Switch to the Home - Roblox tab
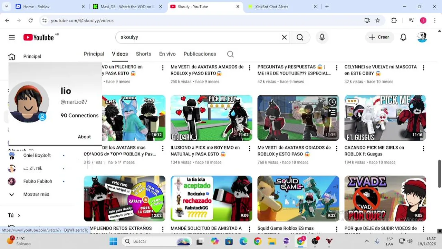This screenshot has width=442, height=249. click(50, 7)
